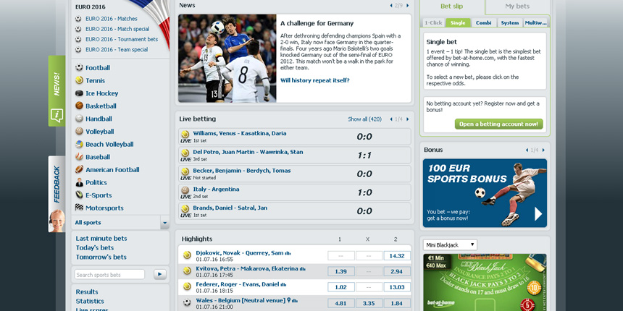Click the Ice Hockey puck icon
The width and height of the screenshot is (623, 311).
(79, 93)
